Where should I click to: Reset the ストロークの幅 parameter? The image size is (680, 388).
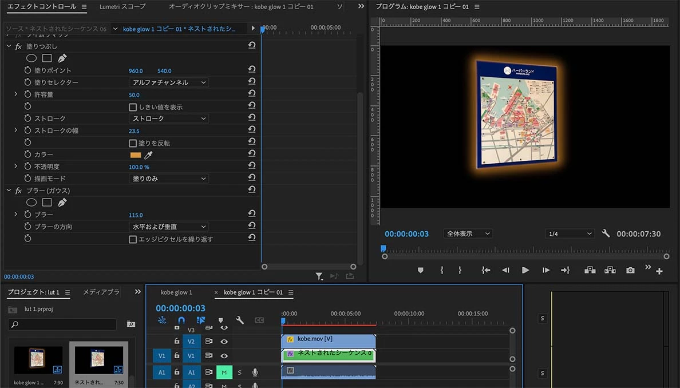tap(251, 129)
